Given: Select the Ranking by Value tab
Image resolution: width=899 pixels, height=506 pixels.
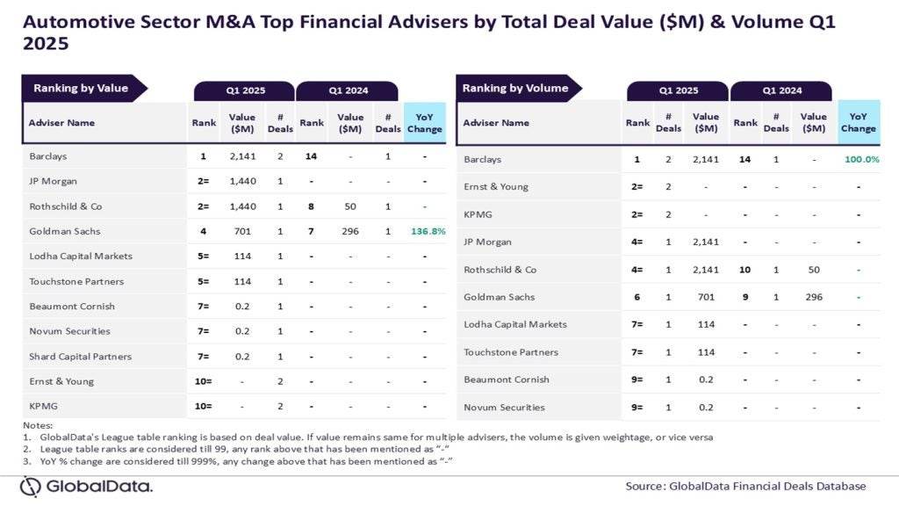Looking at the screenshot, I should pos(81,88).
